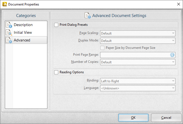The height and width of the screenshot is (124, 183).
Task: Select the Description category
Action: 26,25
